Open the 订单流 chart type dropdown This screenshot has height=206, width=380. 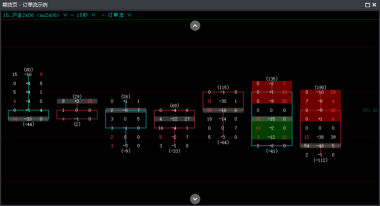coord(129,15)
